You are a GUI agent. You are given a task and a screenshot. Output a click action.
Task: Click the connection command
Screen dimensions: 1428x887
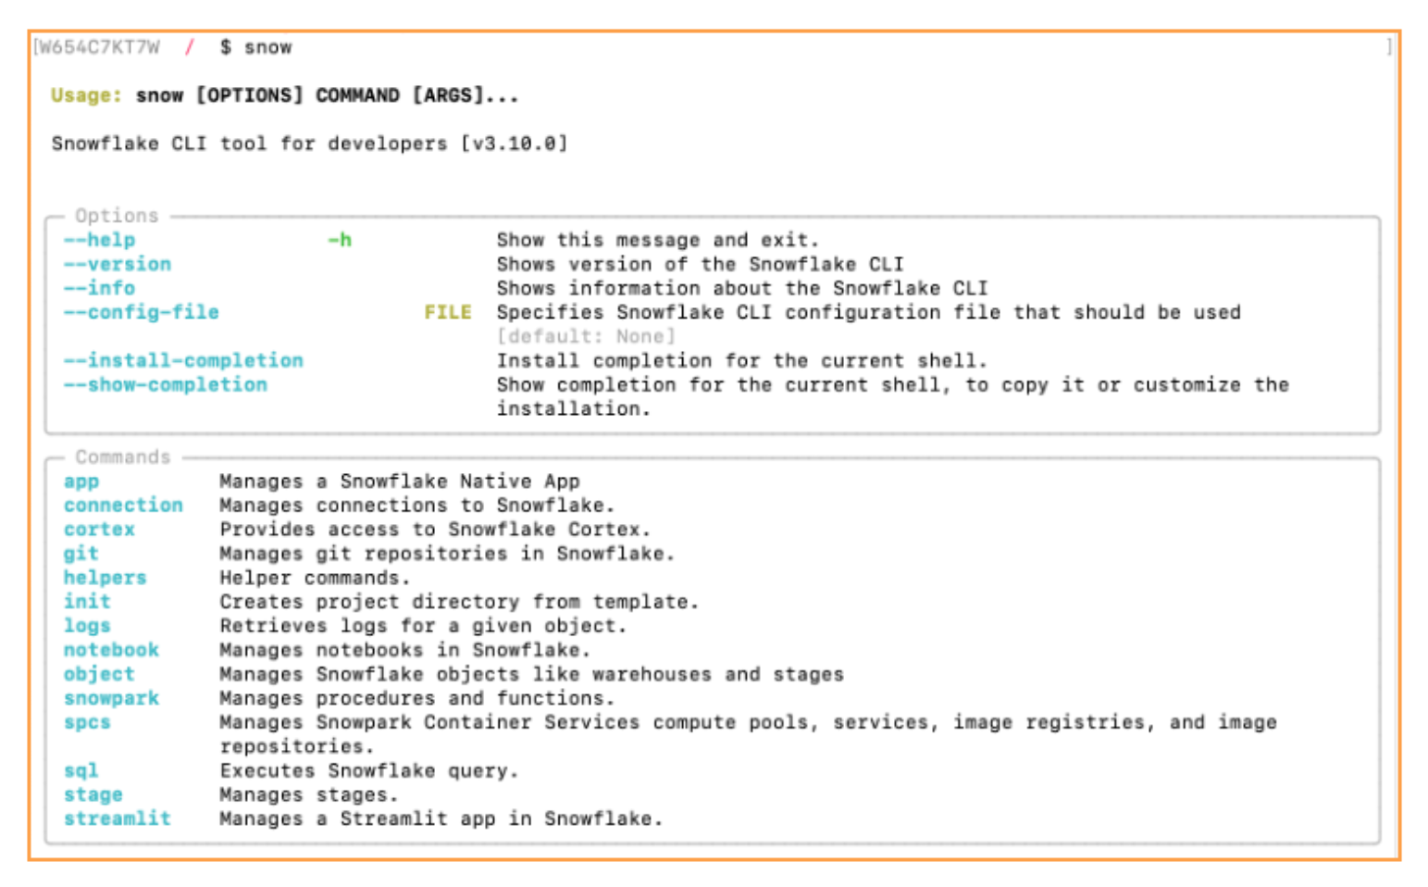coord(123,506)
